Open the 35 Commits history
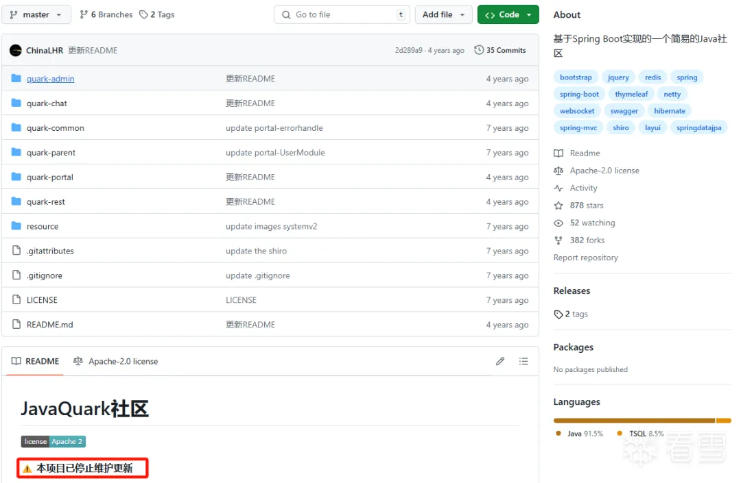 500,50
